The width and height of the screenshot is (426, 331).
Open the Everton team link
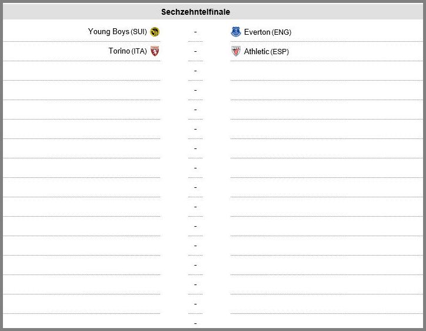pos(257,32)
